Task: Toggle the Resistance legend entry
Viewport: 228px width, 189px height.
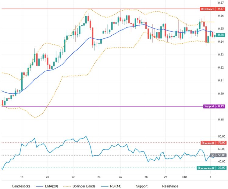Action: click(170, 186)
